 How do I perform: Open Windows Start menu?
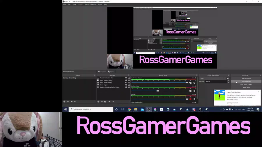point(65,110)
